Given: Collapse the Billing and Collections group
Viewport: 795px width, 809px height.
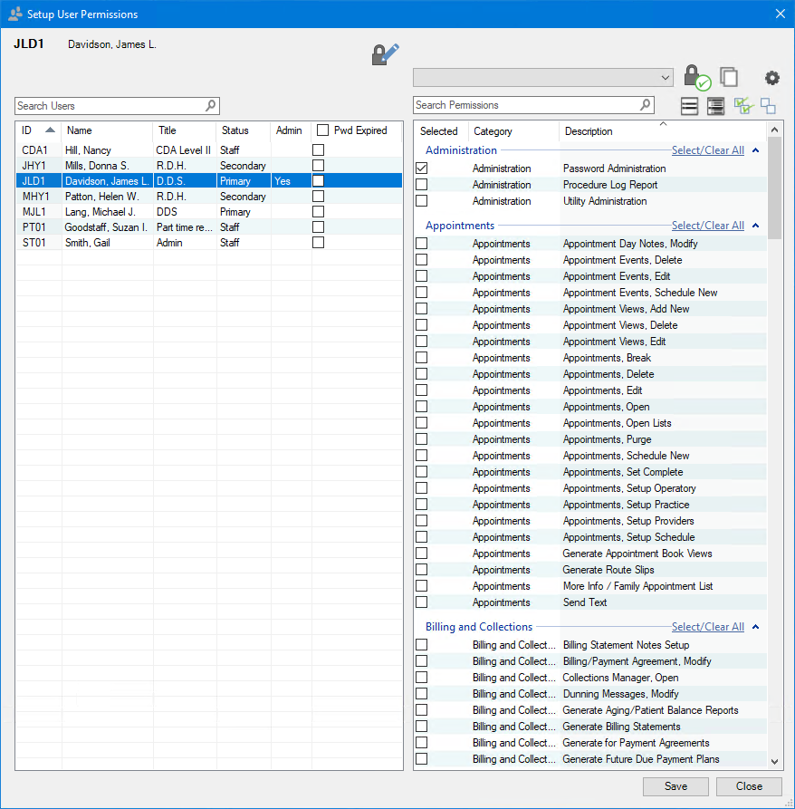Looking at the screenshot, I should (755, 627).
